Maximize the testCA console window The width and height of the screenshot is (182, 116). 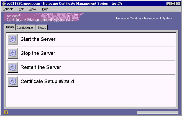pos(173,4)
